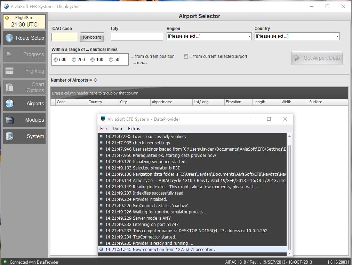The height and width of the screenshot is (265, 352).
Task: Open the Progress page button
Action: point(24,54)
